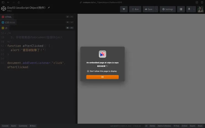Fork this pen
The height and width of the screenshot is (128, 205).
click(176, 126)
